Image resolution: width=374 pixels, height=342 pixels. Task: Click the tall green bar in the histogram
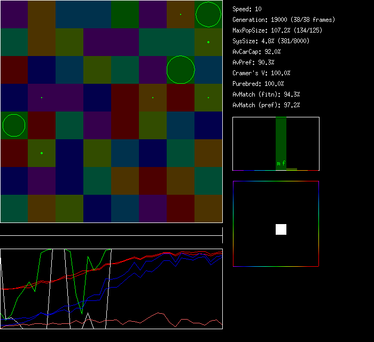[281, 140]
